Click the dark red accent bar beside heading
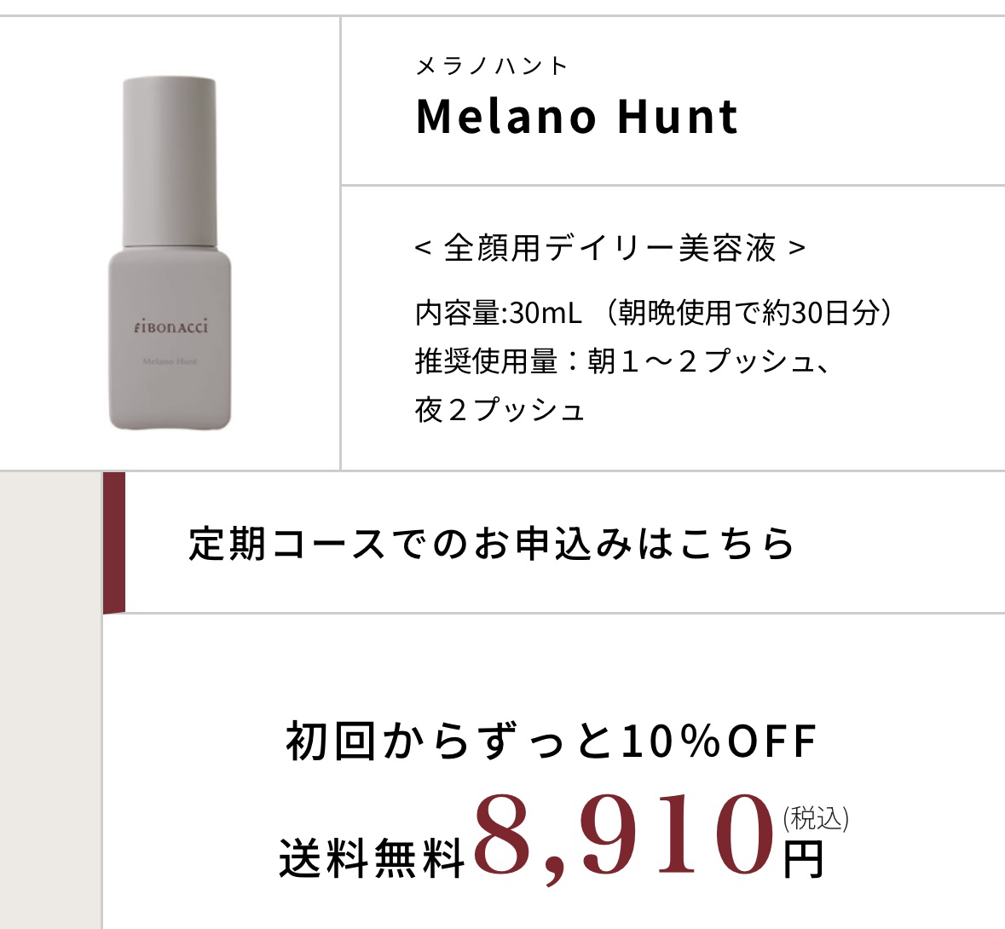The height and width of the screenshot is (929, 1005). tap(114, 543)
